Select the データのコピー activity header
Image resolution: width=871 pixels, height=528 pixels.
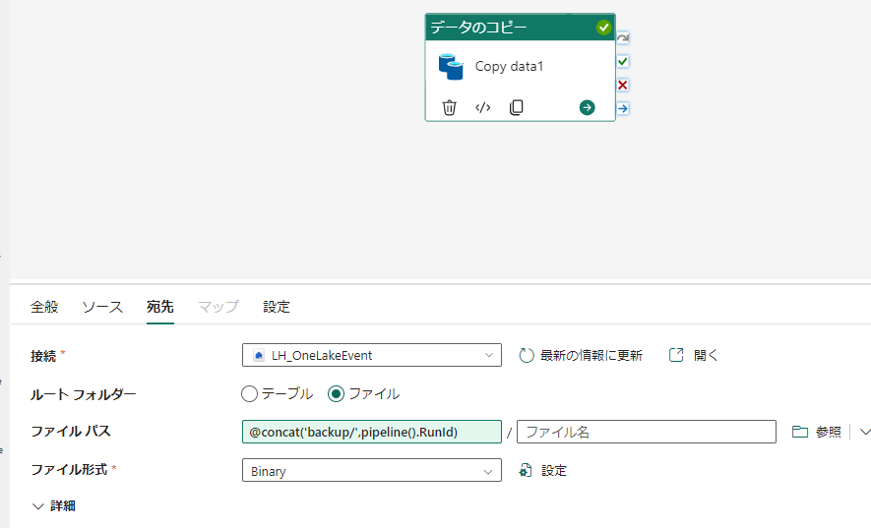tap(520, 28)
